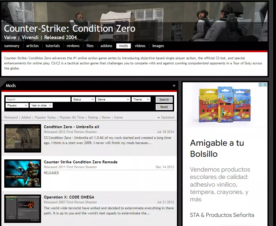The width and height of the screenshot is (276, 226).
Task: Sort mods by Released
Action: pos(11,117)
